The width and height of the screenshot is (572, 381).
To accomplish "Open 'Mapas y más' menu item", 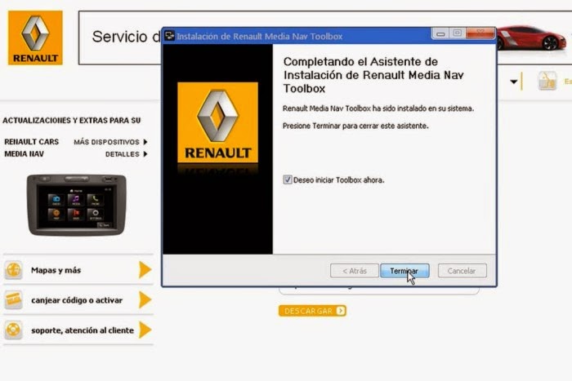I will tap(78, 270).
